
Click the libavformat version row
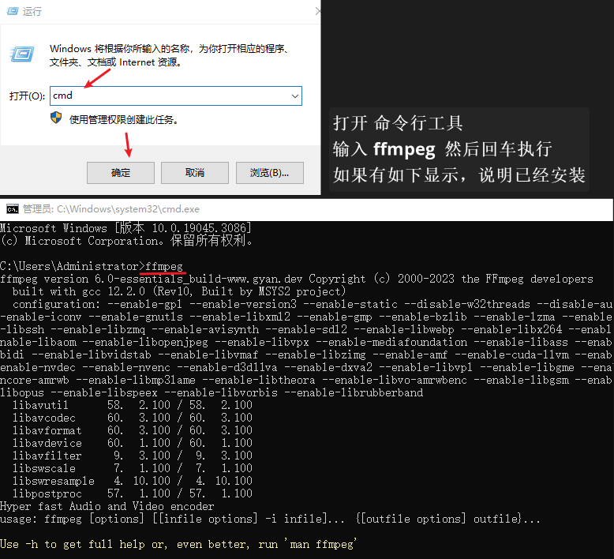133,430
